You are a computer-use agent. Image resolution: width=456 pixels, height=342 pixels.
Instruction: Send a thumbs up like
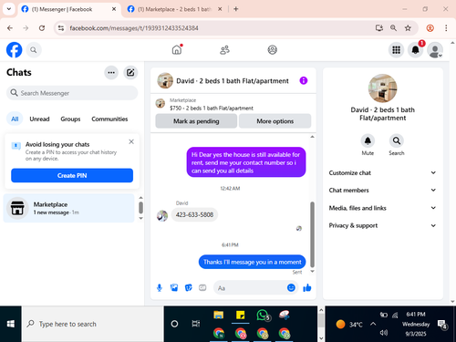pos(307,287)
